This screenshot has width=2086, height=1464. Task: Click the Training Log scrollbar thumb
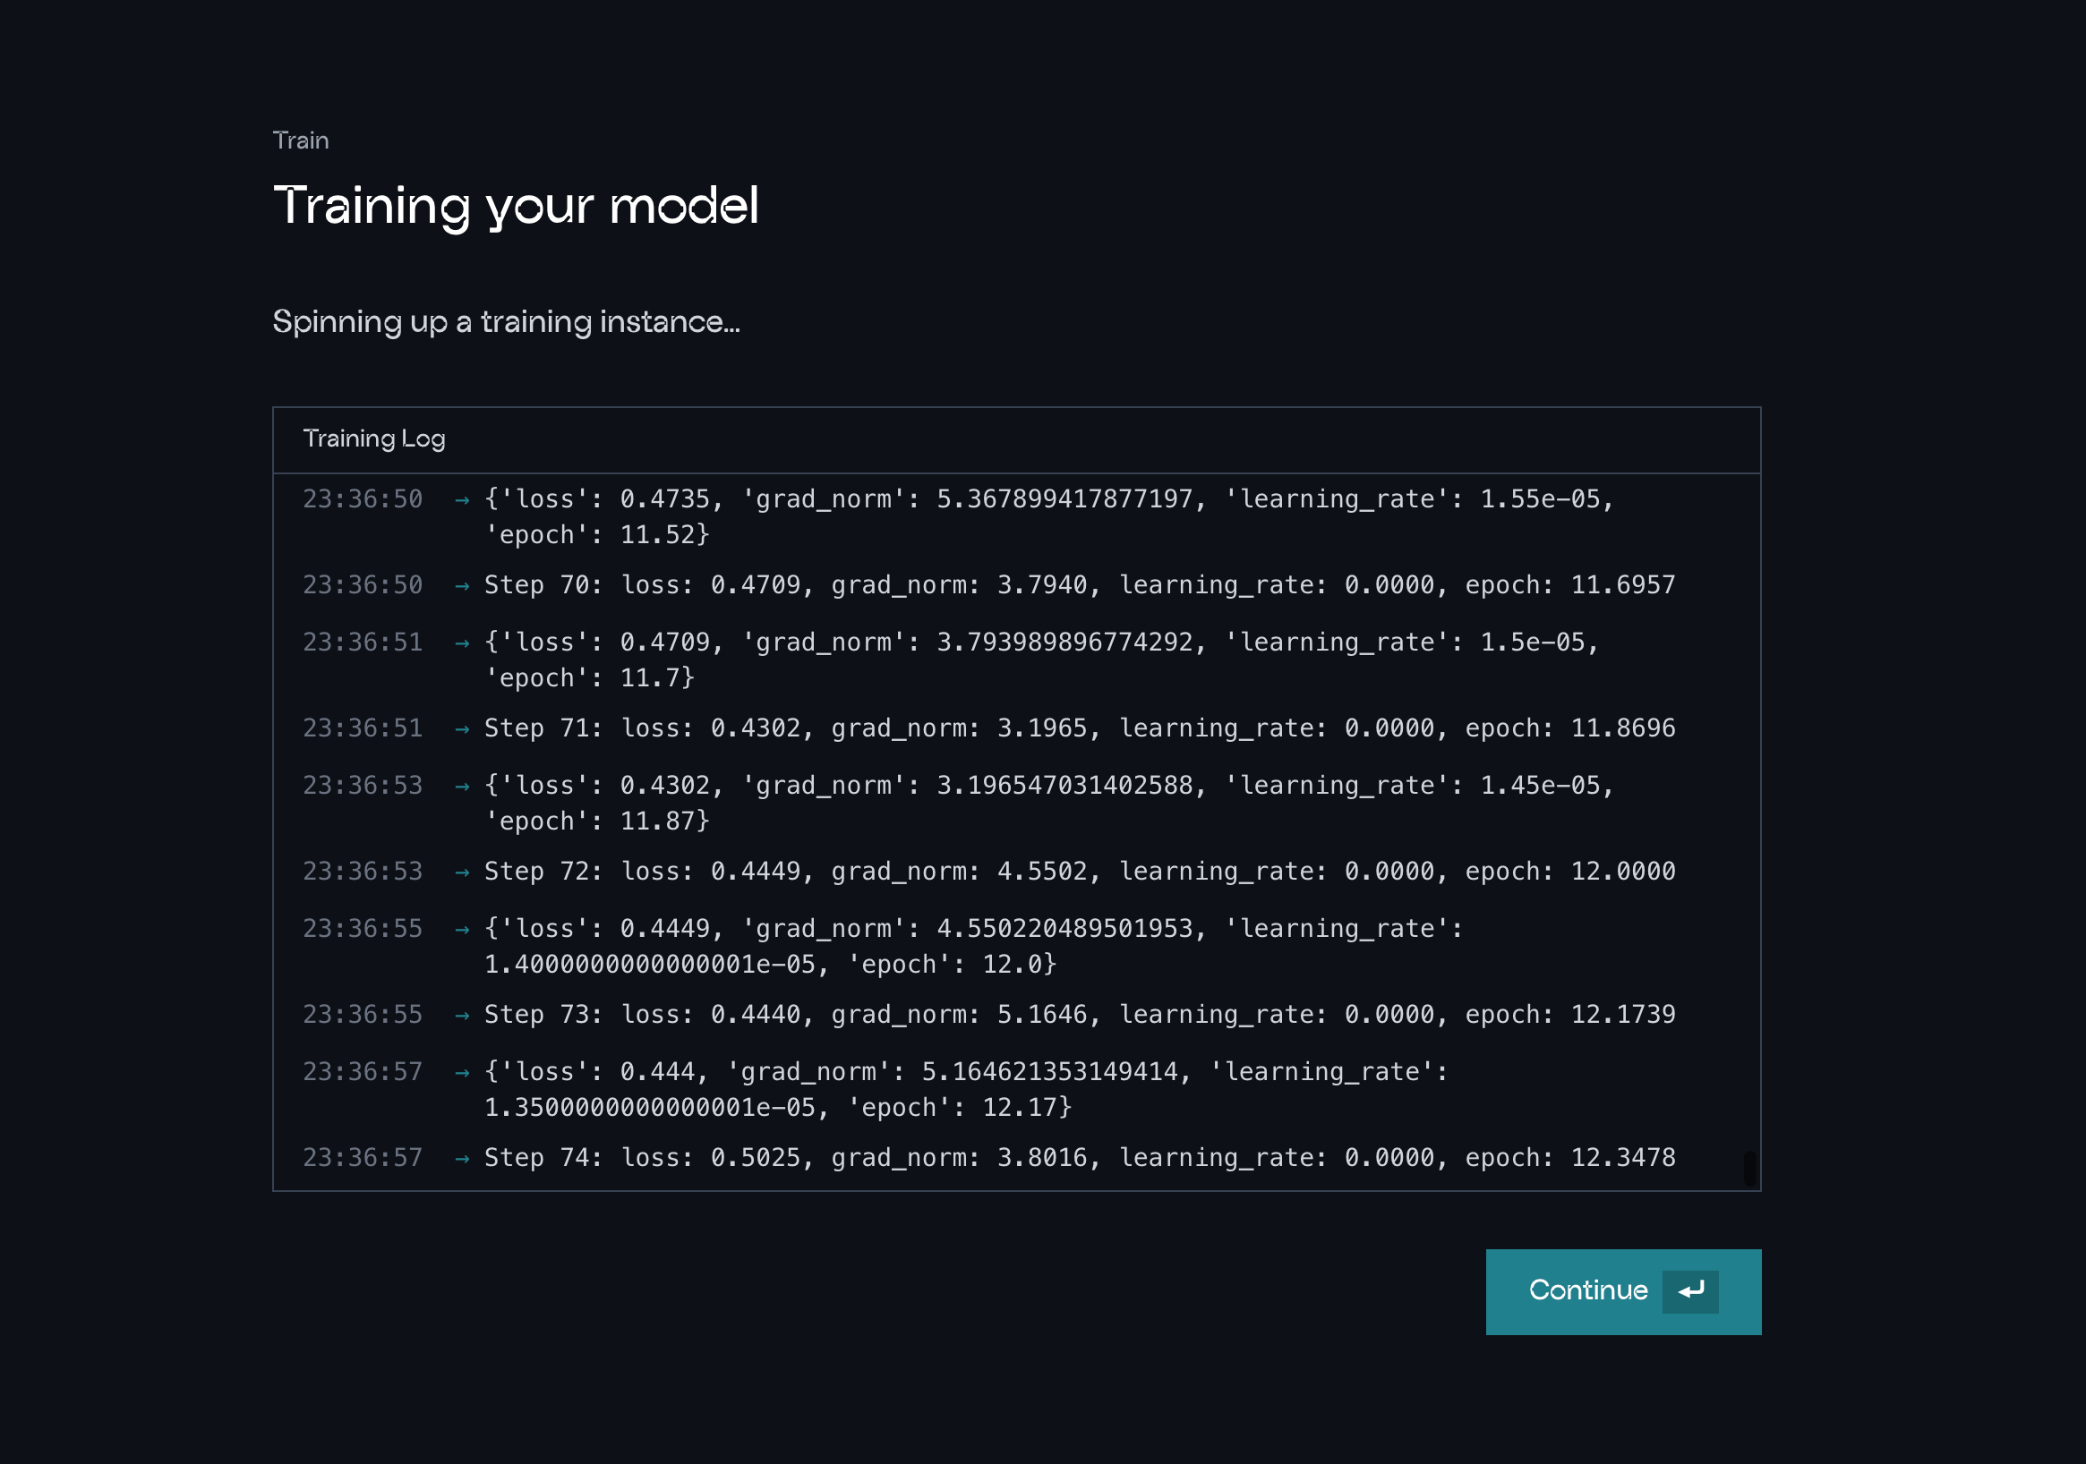[x=1749, y=1167]
